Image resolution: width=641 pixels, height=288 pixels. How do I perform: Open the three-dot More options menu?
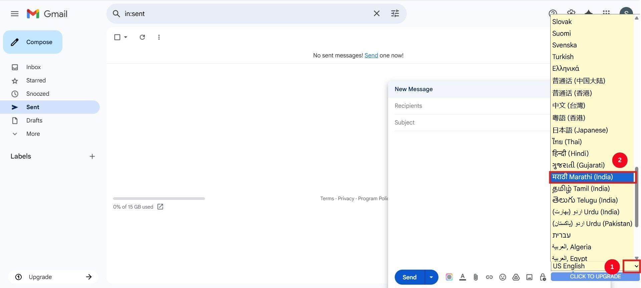tap(159, 37)
